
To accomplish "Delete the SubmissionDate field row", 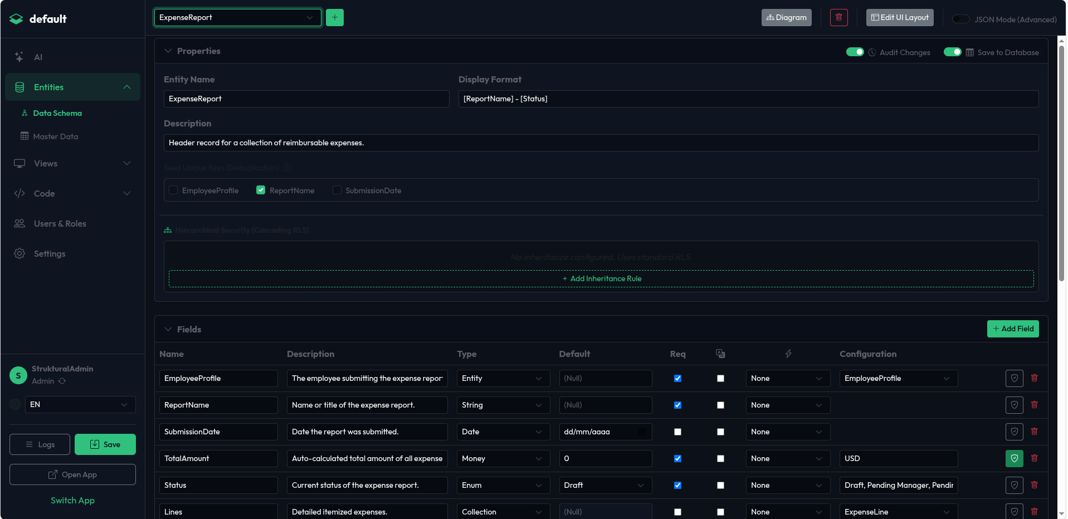I will (1034, 432).
